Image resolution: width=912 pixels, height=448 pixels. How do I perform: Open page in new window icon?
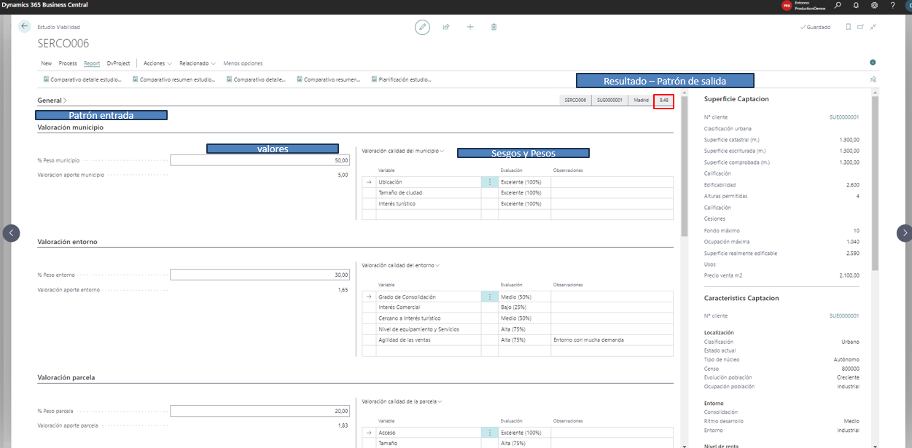pos(860,27)
